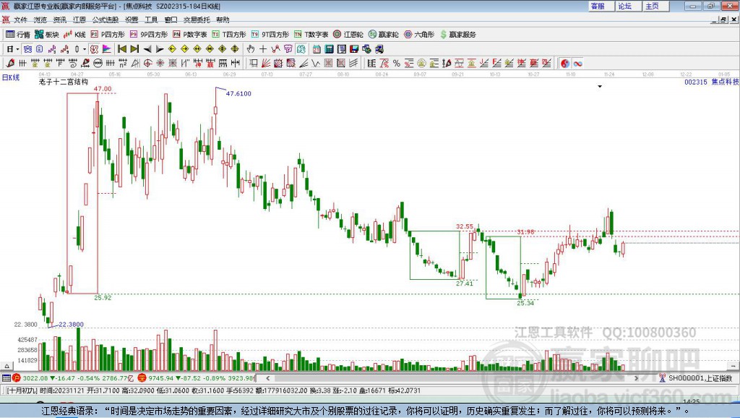Open 公式选股 menu
Viewport: 740px width, 418px height.
coord(106,20)
